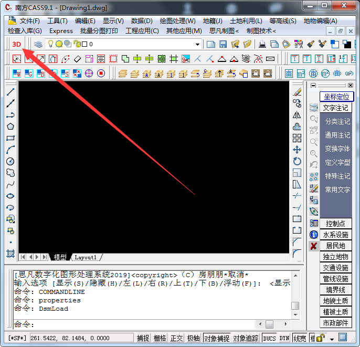Viewport: 360px width, 347px height.
Task: Click the command line input field
Action: point(134,324)
